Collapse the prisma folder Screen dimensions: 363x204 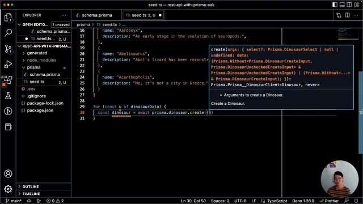(x=44, y=67)
